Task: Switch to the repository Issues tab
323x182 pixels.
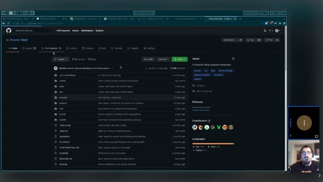Action: coord(29,49)
